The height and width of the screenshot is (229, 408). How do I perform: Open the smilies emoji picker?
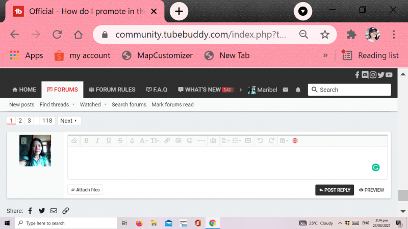(190, 140)
